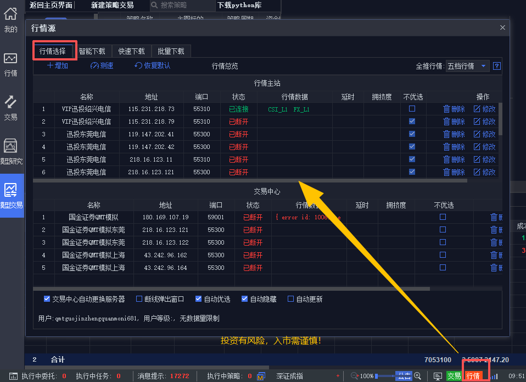The image size is (526, 382).
Task: Click the 测速 speed test icon
Action: [x=94, y=66]
